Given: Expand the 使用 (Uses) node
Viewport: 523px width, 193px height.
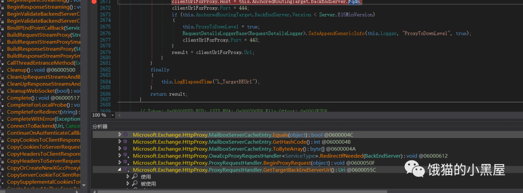Looking at the screenshot, I should (x=128, y=177).
